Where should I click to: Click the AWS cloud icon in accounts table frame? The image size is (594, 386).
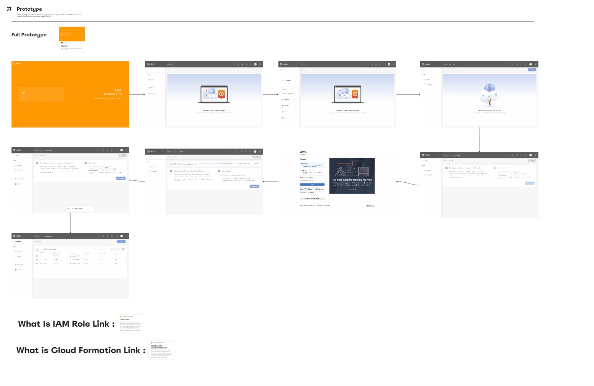point(38,249)
